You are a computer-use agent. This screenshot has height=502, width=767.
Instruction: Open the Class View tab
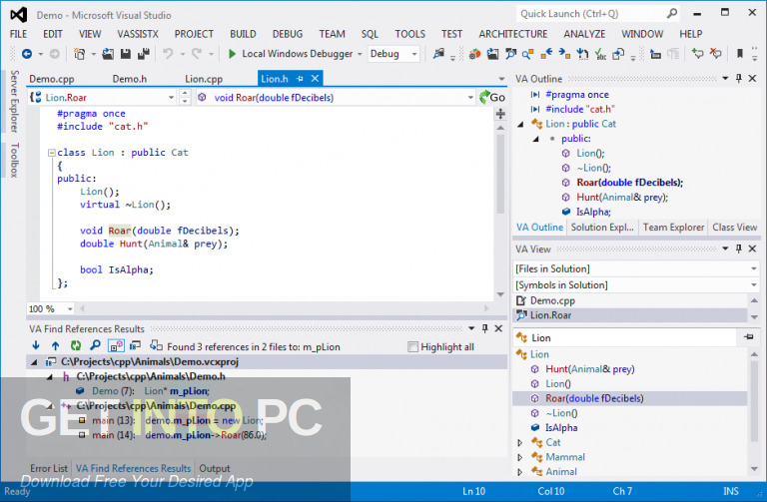coord(735,228)
